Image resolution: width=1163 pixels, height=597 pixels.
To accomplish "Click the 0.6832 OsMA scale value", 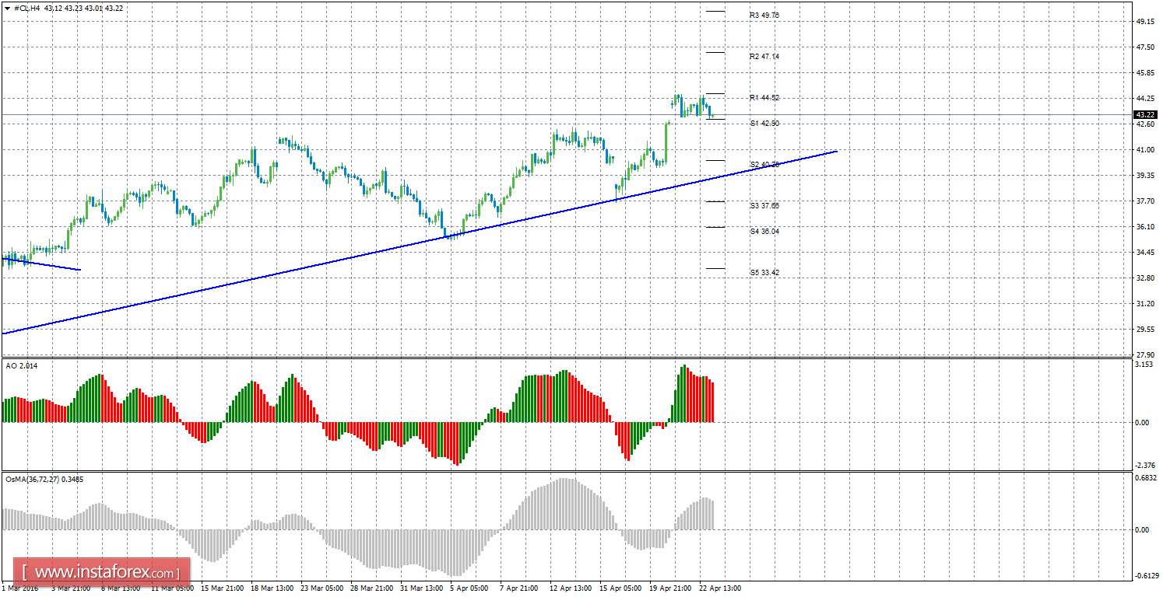I will (1146, 478).
